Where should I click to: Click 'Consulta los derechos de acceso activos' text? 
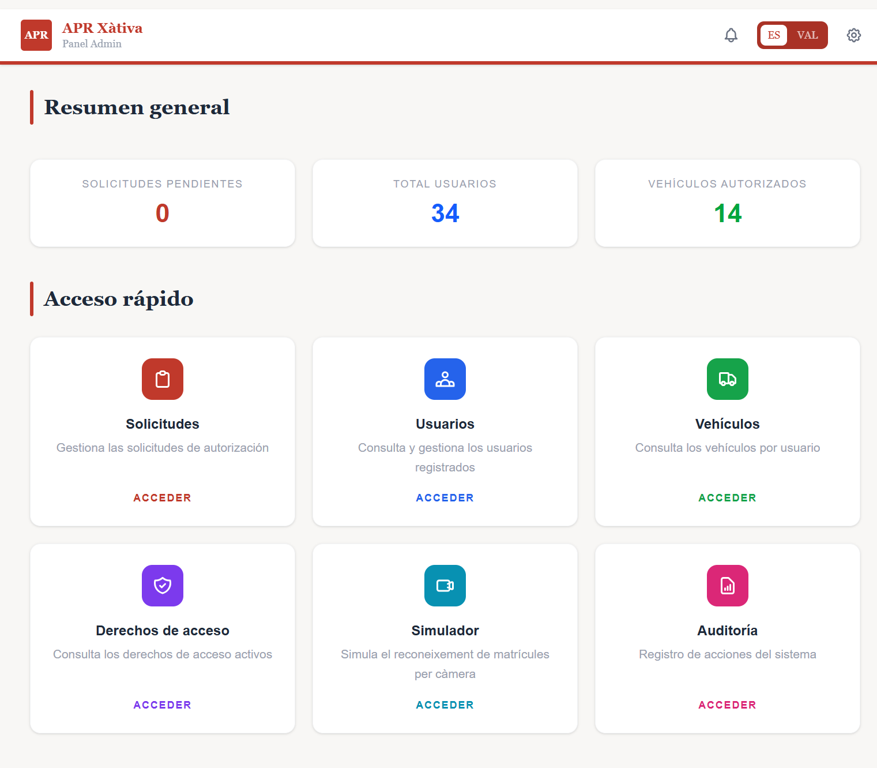pyautogui.click(x=163, y=654)
